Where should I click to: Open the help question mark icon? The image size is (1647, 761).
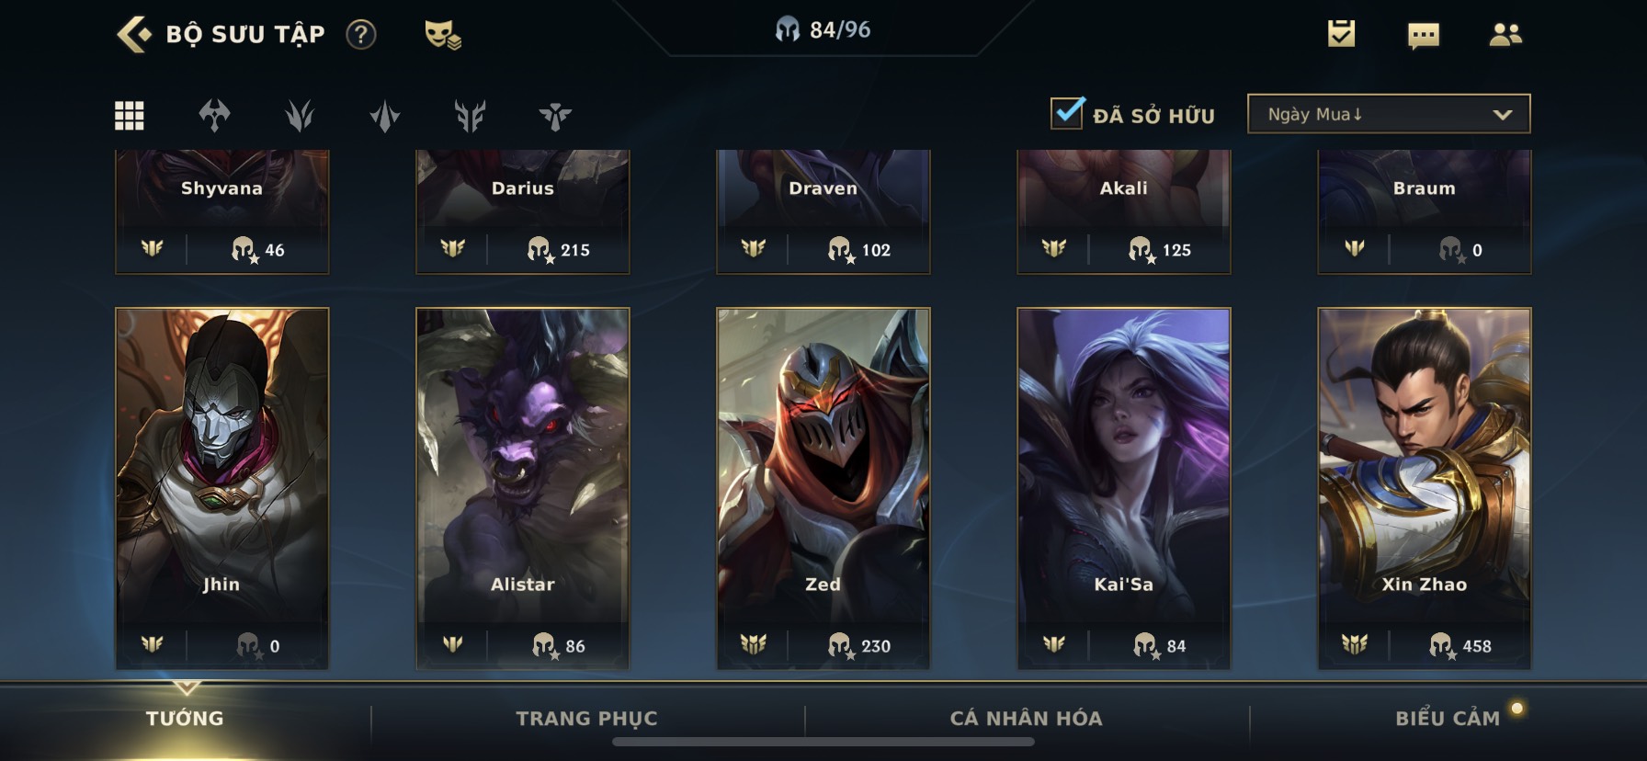tap(361, 35)
